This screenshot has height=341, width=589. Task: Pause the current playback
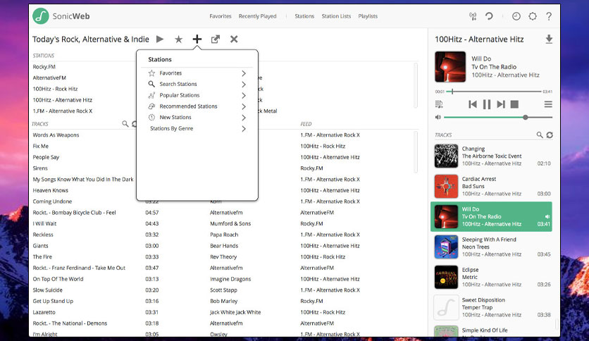pyautogui.click(x=486, y=104)
